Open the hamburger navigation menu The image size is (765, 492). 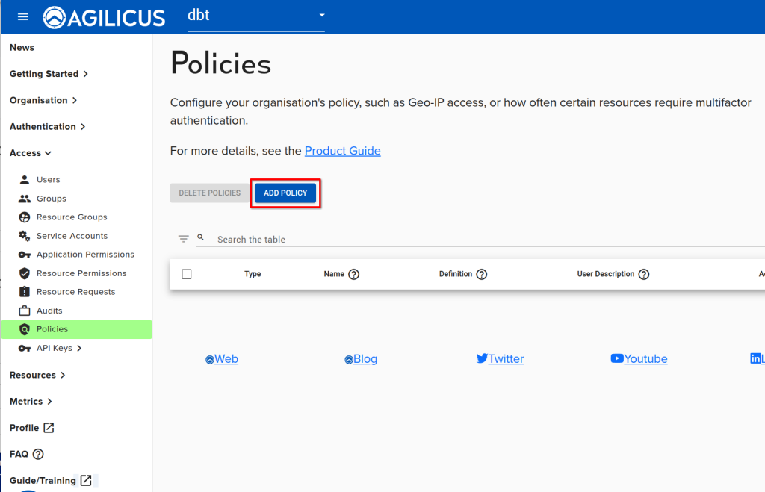coord(22,16)
